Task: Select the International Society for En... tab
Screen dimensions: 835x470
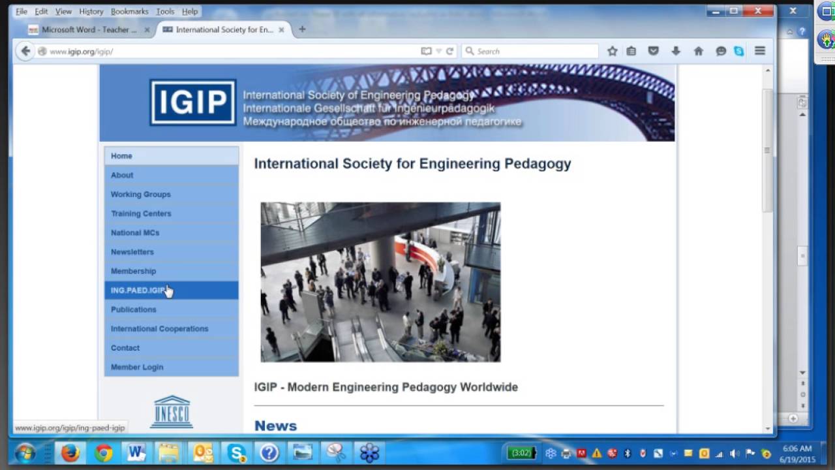Action: tap(224, 29)
